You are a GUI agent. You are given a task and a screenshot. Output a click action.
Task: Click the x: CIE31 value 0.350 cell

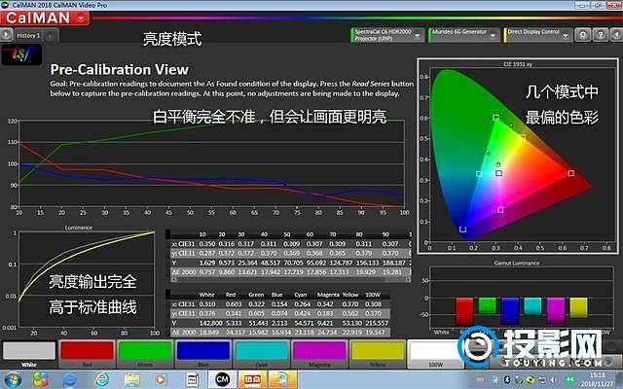[207, 244]
